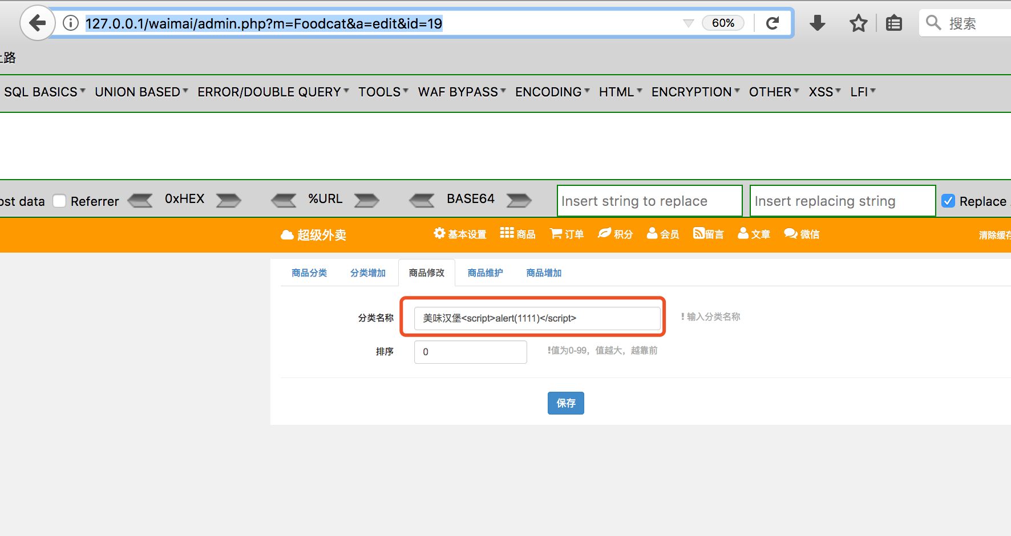Switch to the 商品维护 tab
1011x536 pixels.
tap(486, 273)
